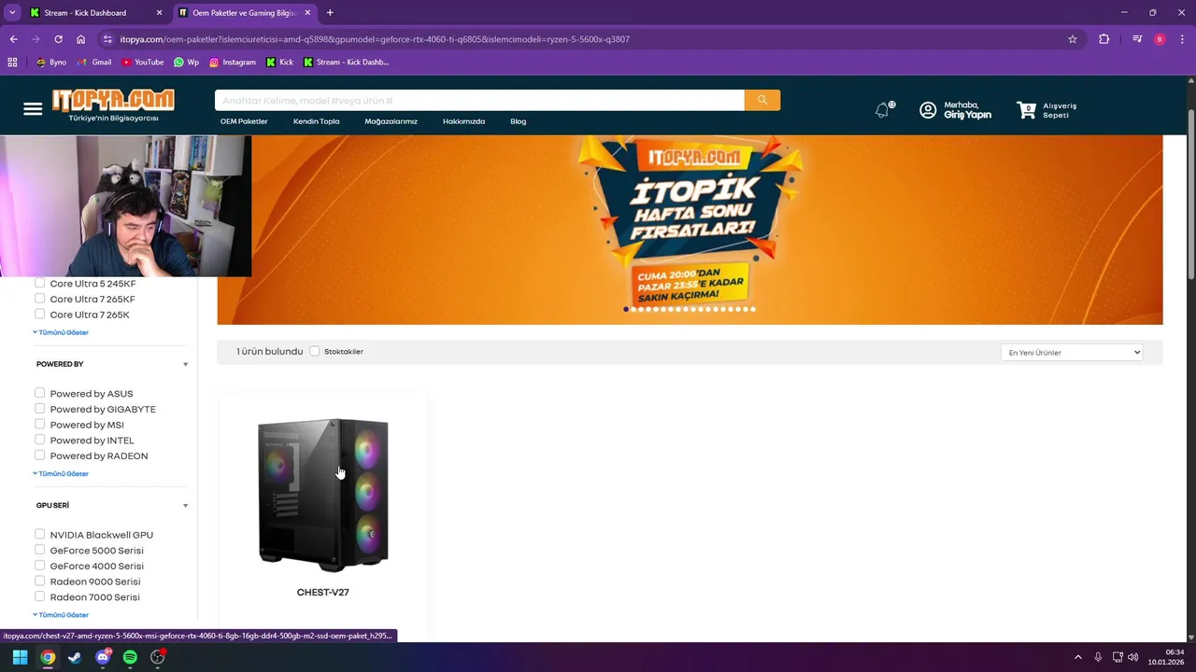Open Windows Start button
Screen dimensions: 1196x672
click(20, 657)
